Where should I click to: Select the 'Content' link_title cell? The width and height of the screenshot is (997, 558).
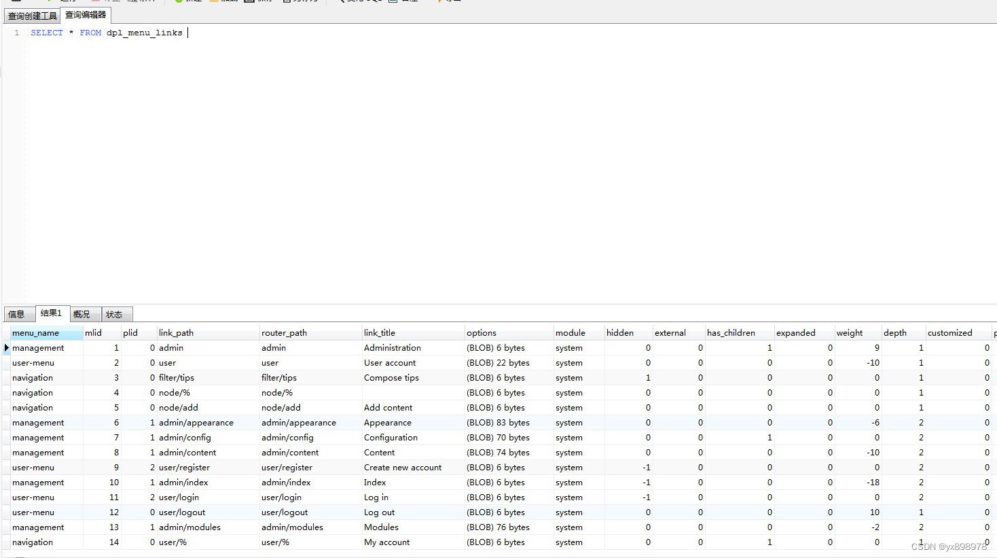pyautogui.click(x=414, y=452)
